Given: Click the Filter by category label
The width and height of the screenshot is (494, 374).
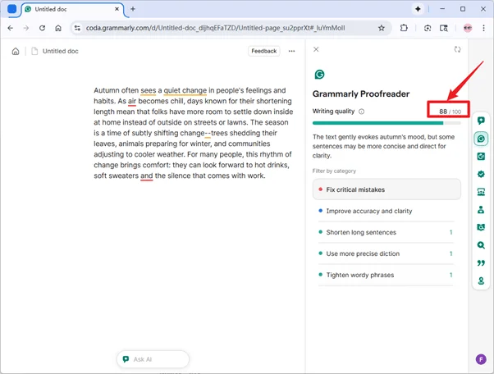Looking at the screenshot, I should point(334,171).
